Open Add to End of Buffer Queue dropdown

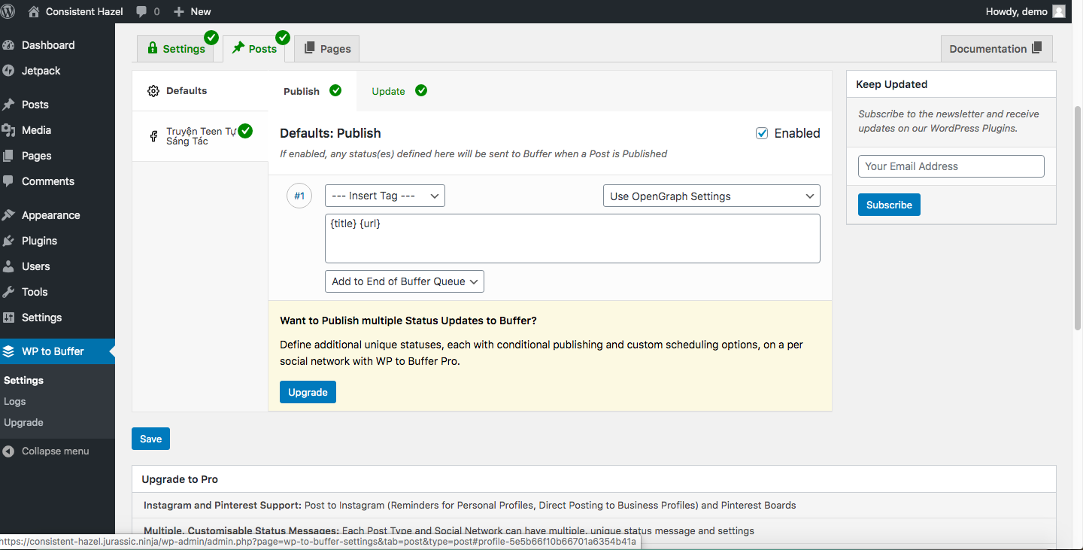[405, 281]
